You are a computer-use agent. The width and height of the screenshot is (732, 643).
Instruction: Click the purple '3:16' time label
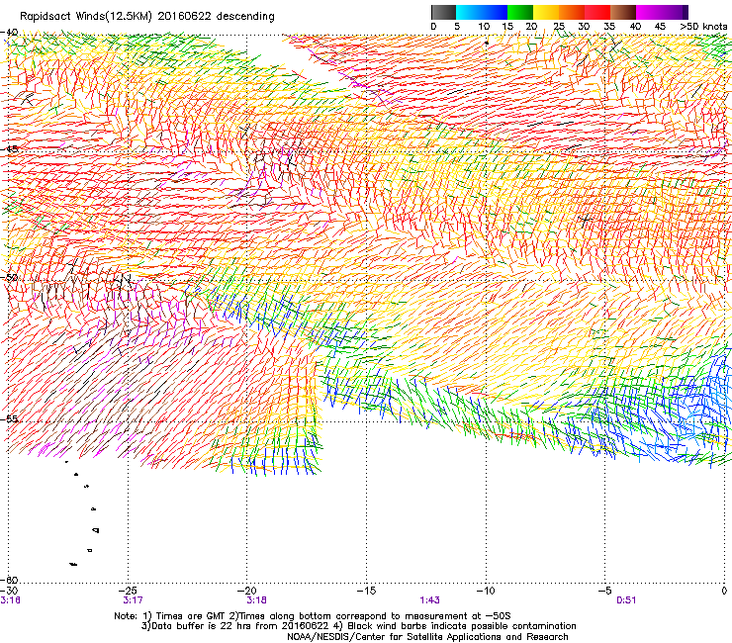(x=10, y=600)
